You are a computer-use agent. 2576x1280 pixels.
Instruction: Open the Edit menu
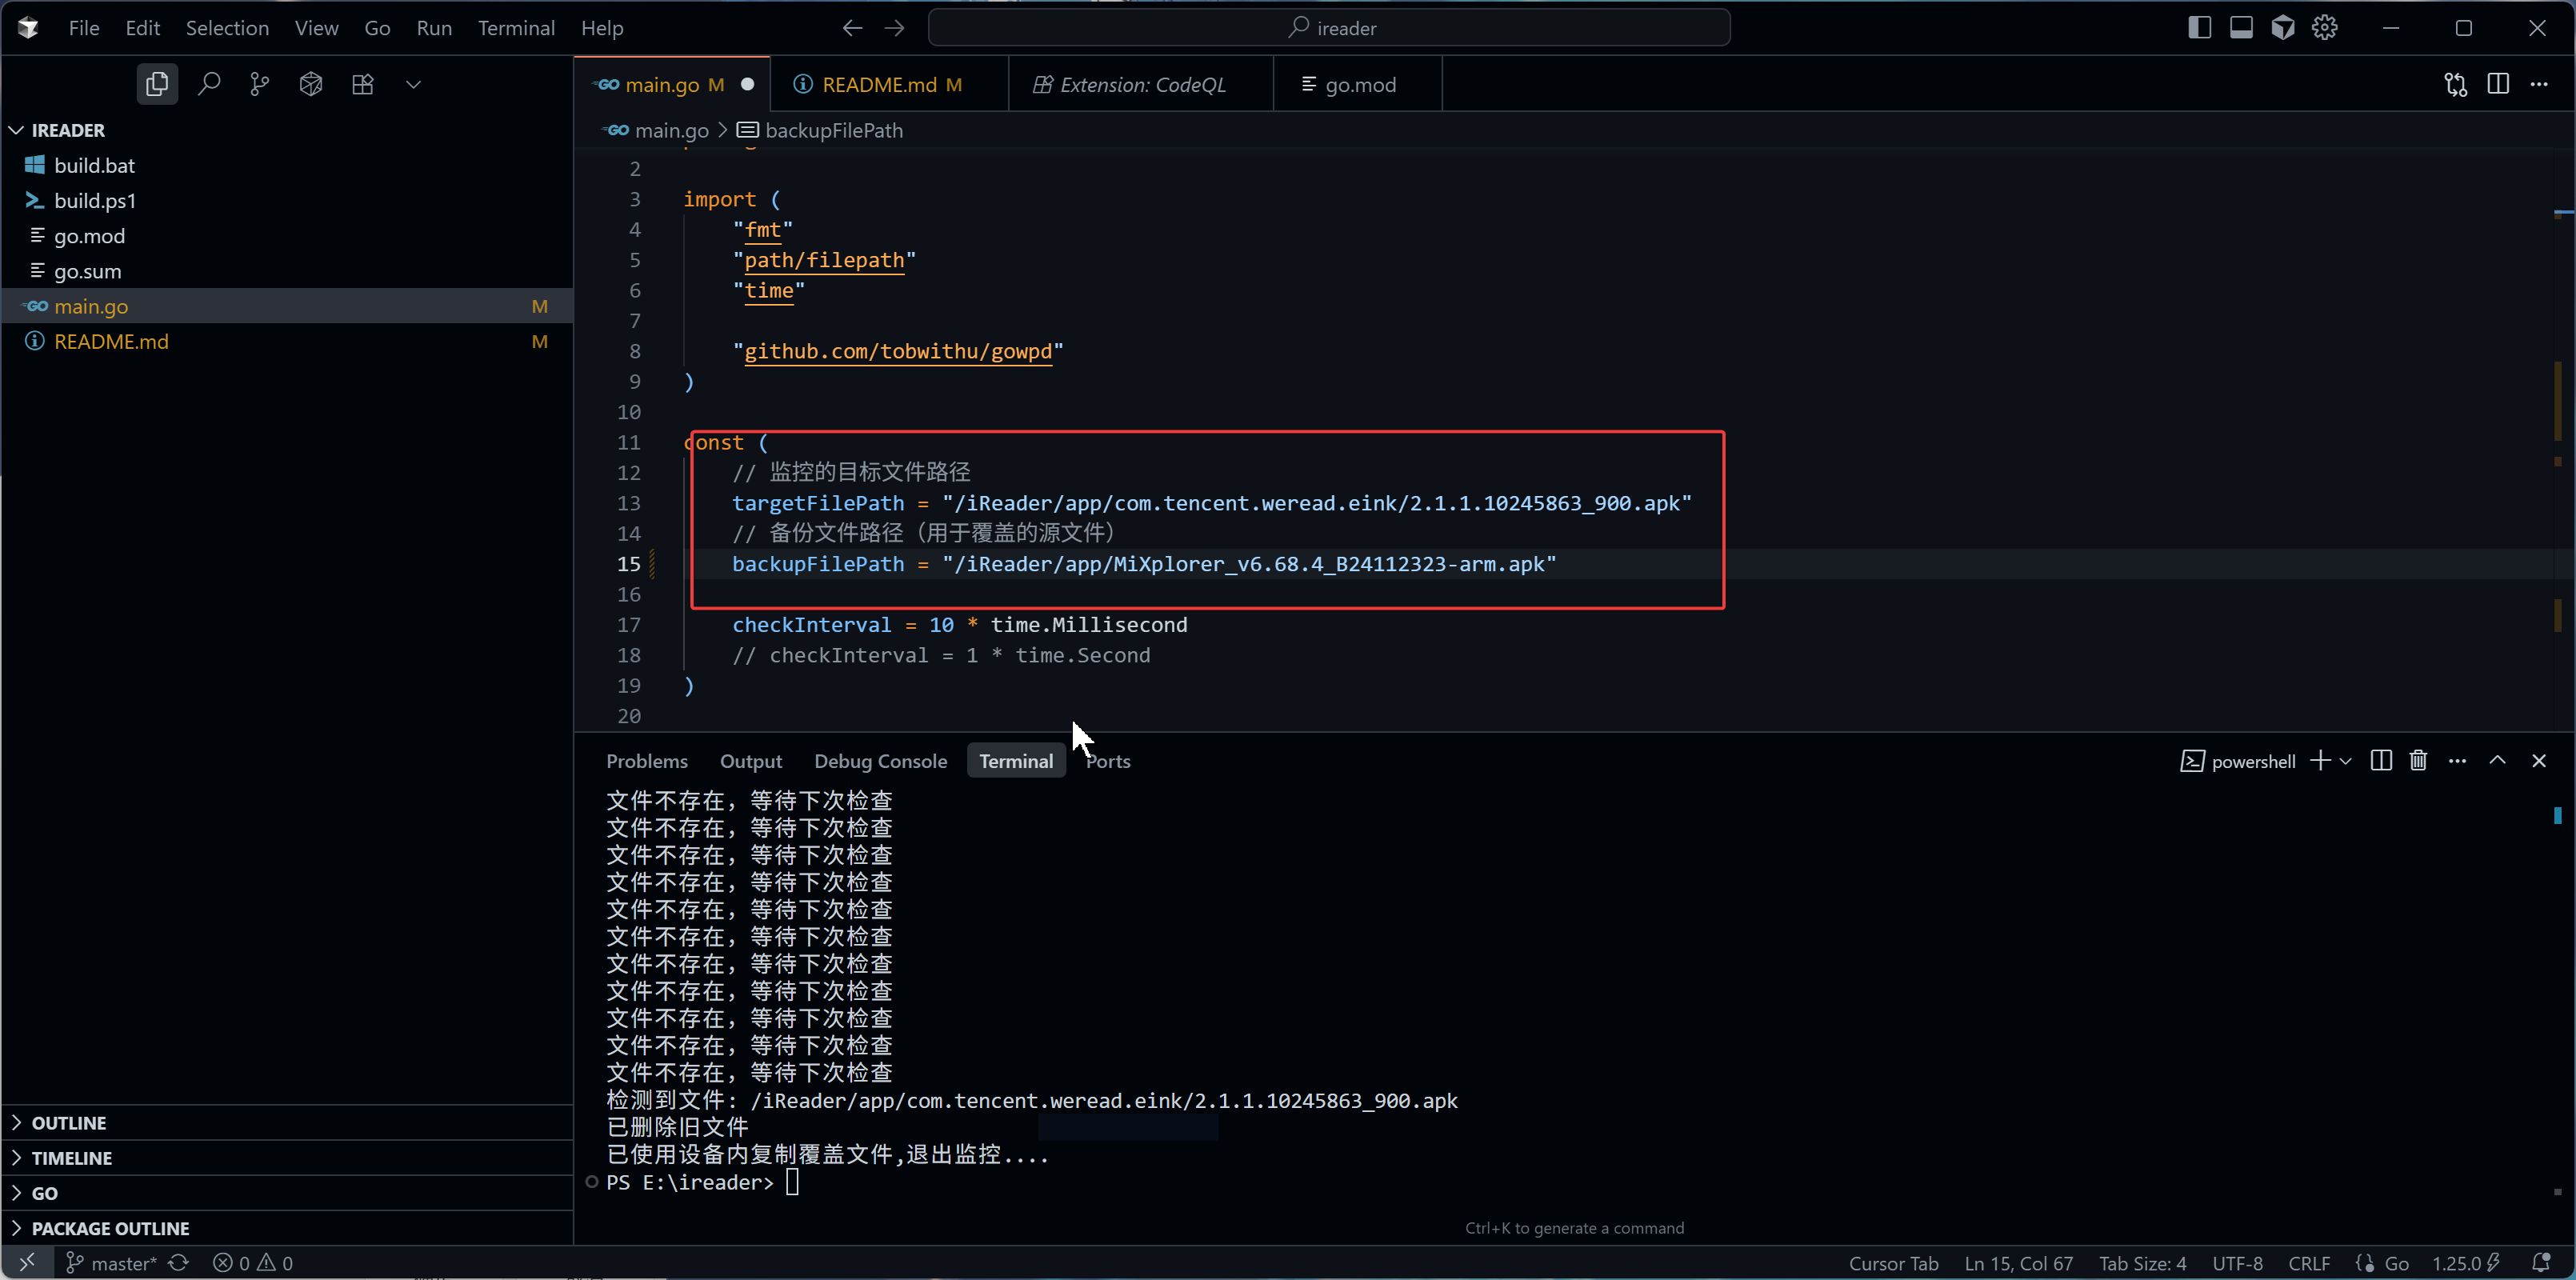pos(142,28)
